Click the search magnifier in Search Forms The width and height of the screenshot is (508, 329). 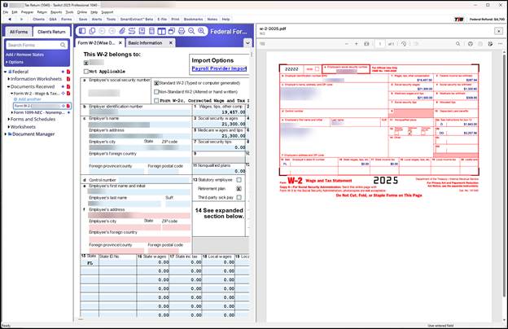63,45
